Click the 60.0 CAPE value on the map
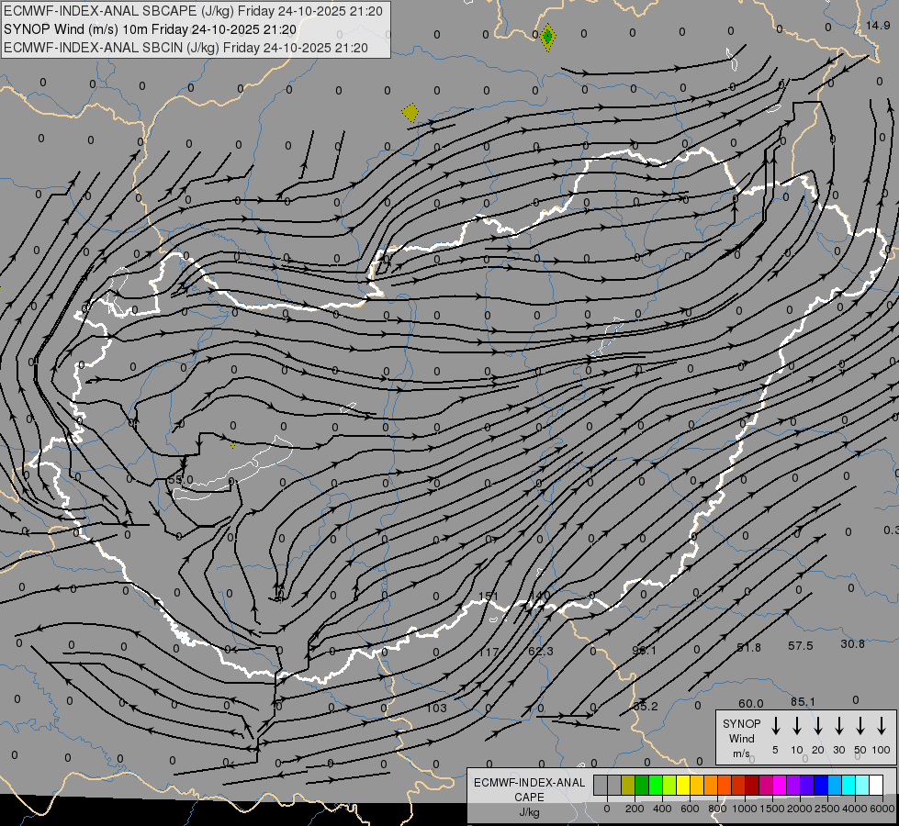899x826 pixels. click(x=750, y=703)
